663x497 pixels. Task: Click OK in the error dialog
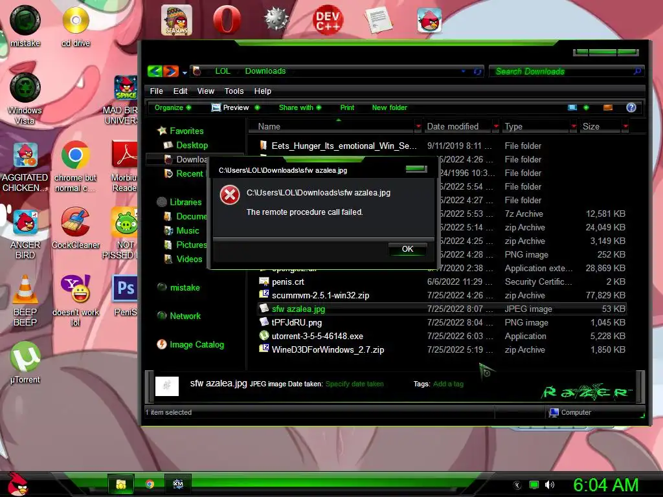(x=407, y=249)
